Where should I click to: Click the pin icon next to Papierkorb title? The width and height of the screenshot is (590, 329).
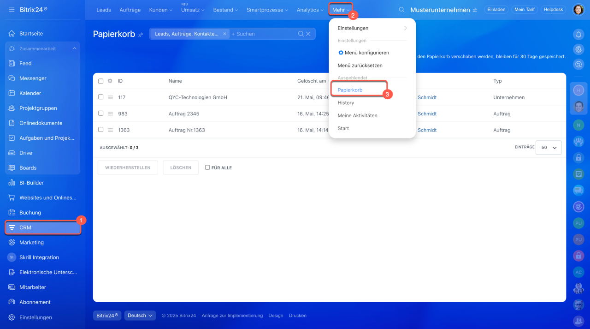[x=141, y=35]
